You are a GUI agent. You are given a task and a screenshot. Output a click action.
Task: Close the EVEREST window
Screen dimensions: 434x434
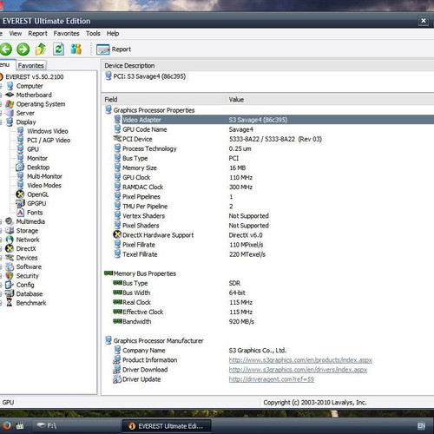(424, 21)
